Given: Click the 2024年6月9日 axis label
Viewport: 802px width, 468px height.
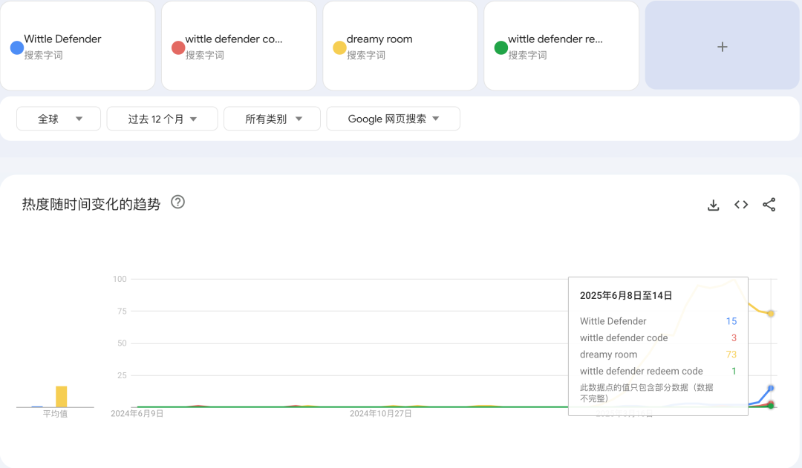Looking at the screenshot, I should pos(138,413).
